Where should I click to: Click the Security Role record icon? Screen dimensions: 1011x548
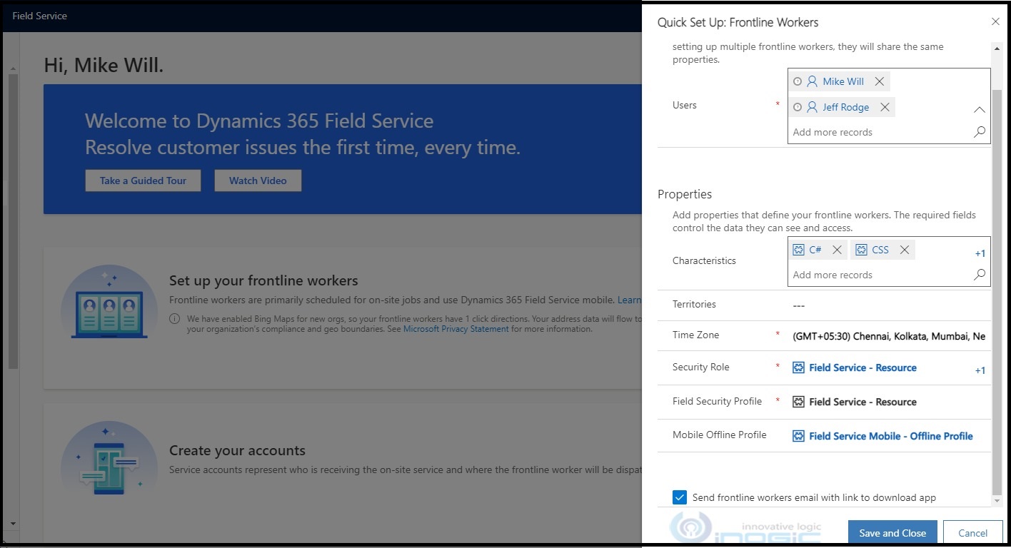(799, 367)
